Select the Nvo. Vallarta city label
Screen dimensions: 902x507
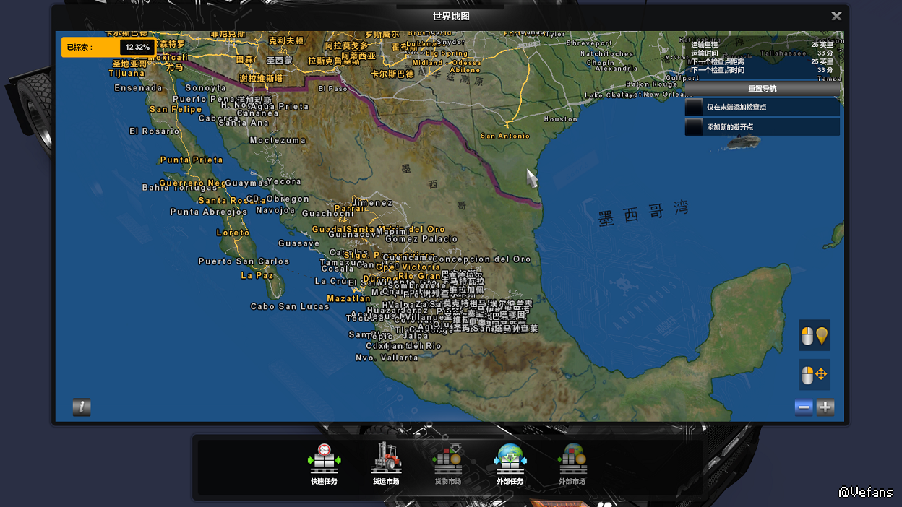[x=387, y=358]
